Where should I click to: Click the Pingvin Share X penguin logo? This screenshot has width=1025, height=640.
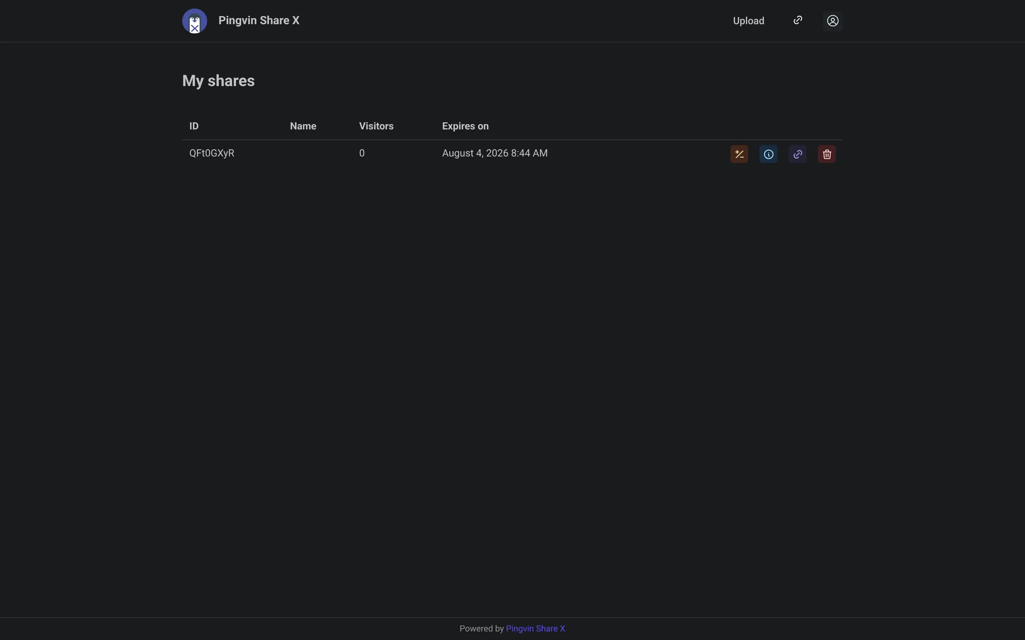click(195, 21)
